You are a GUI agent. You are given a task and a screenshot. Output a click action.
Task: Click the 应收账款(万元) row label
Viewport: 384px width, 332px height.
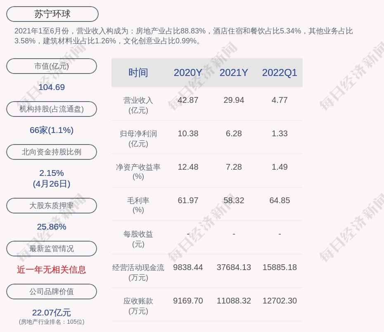coord(138,306)
